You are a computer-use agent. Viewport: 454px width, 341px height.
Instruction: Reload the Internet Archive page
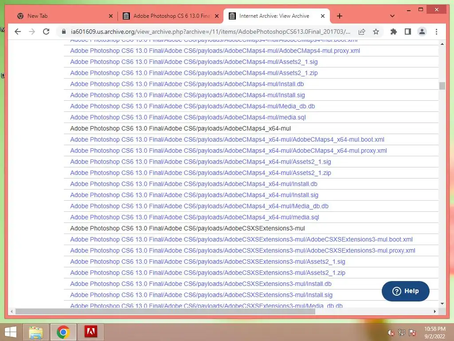point(46,32)
